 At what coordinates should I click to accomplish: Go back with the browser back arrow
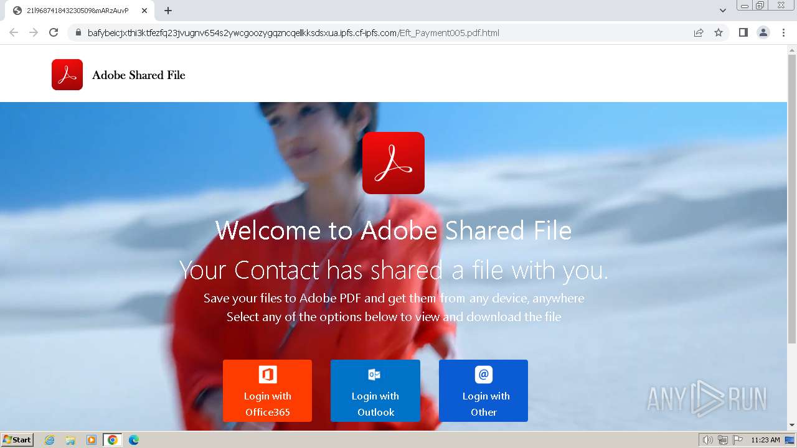(x=14, y=32)
